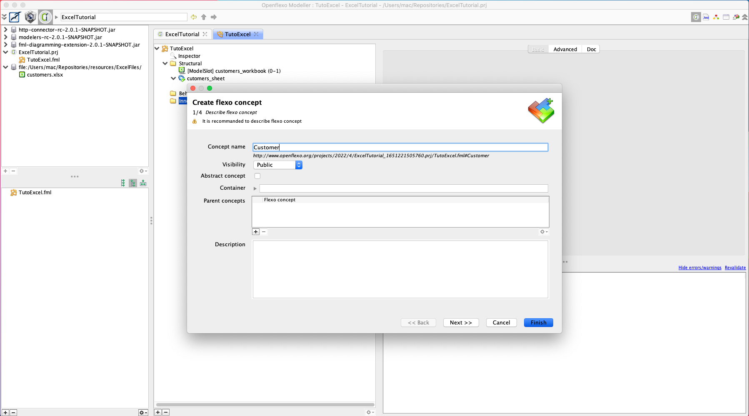The width and height of the screenshot is (749, 416).
Task: Toggle the Abstract concept checkbox
Action: click(257, 176)
